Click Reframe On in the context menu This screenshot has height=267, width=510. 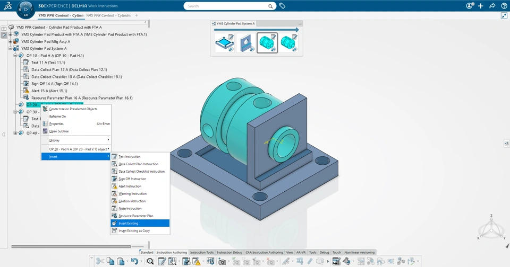coord(76,116)
